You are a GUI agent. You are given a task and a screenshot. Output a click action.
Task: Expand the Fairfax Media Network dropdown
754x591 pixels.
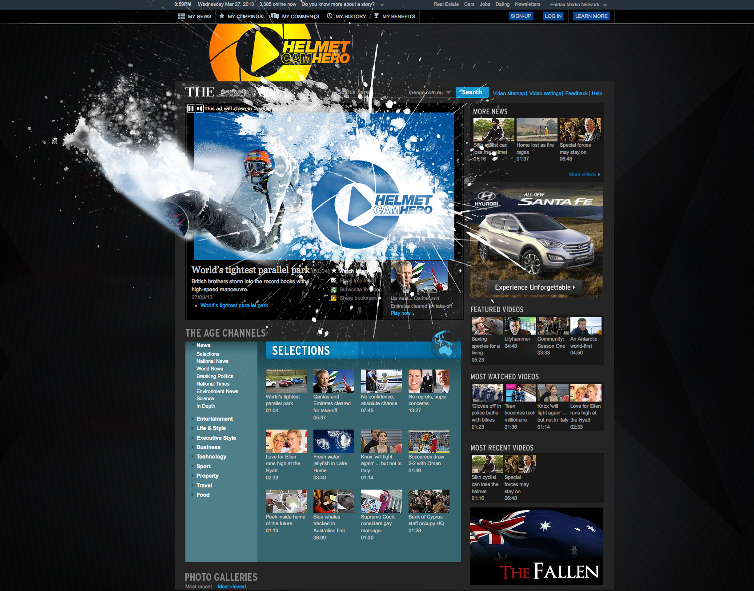(x=605, y=5)
